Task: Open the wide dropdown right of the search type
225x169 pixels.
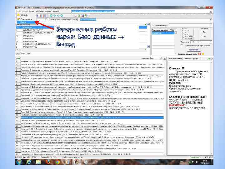Action: point(211,20)
